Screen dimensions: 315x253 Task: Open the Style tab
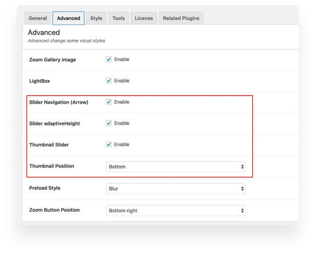tap(96, 18)
